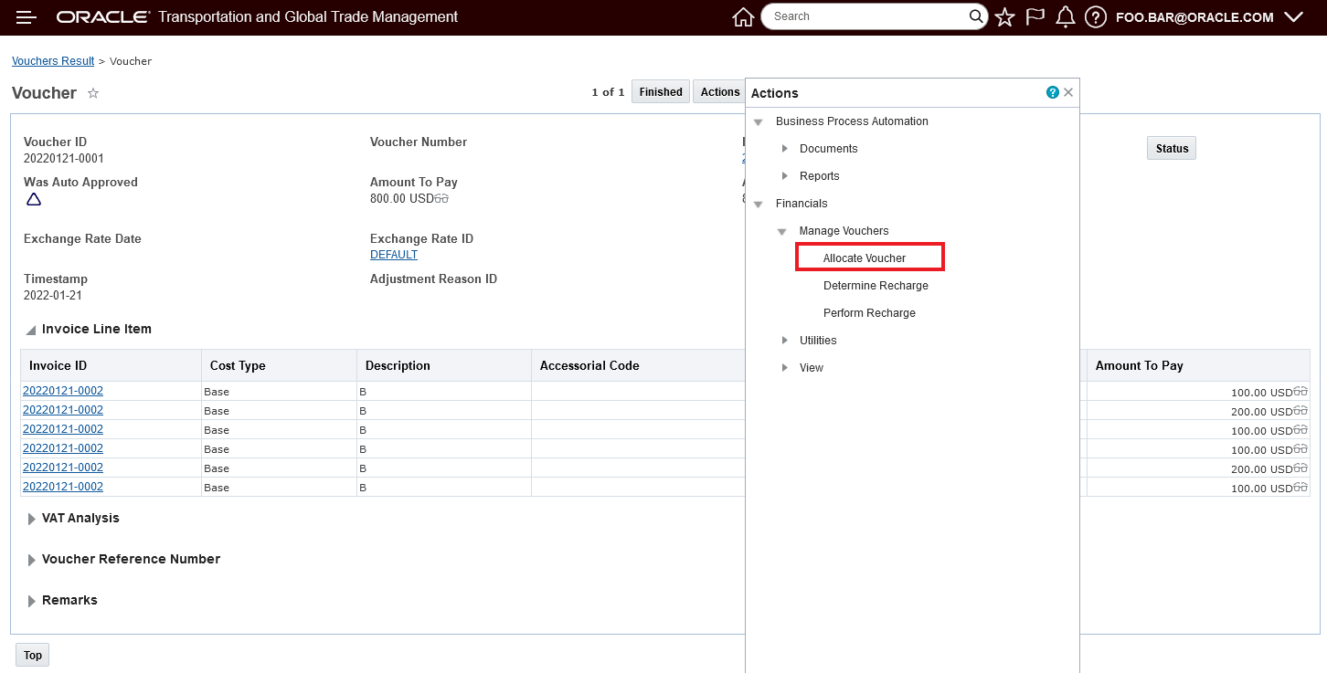Image resolution: width=1327 pixels, height=673 pixels.
Task: Close the Actions panel
Action: [x=1068, y=92]
